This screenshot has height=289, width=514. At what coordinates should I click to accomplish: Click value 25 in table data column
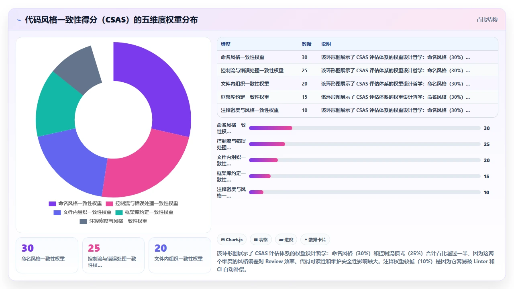click(x=304, y=71)
